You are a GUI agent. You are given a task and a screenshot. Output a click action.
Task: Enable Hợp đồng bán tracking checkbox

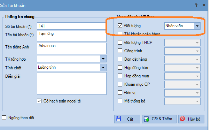coord(120,68)
